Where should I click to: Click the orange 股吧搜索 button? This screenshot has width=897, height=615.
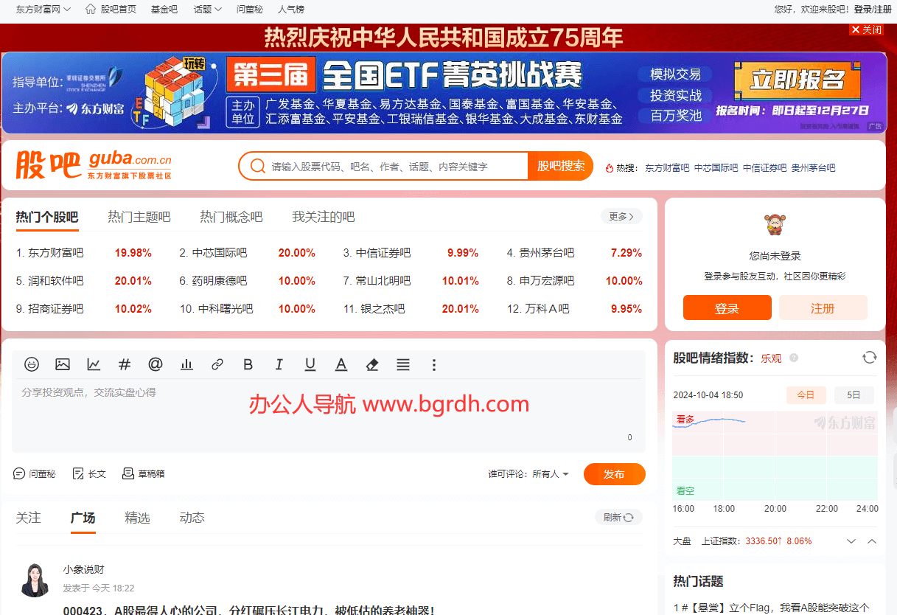point(560,166)
